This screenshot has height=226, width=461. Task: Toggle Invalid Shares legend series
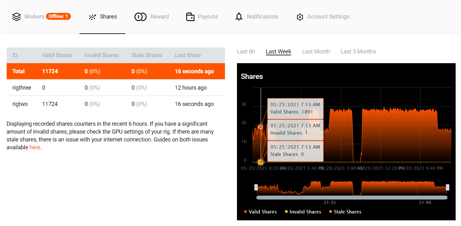[303, 212]
